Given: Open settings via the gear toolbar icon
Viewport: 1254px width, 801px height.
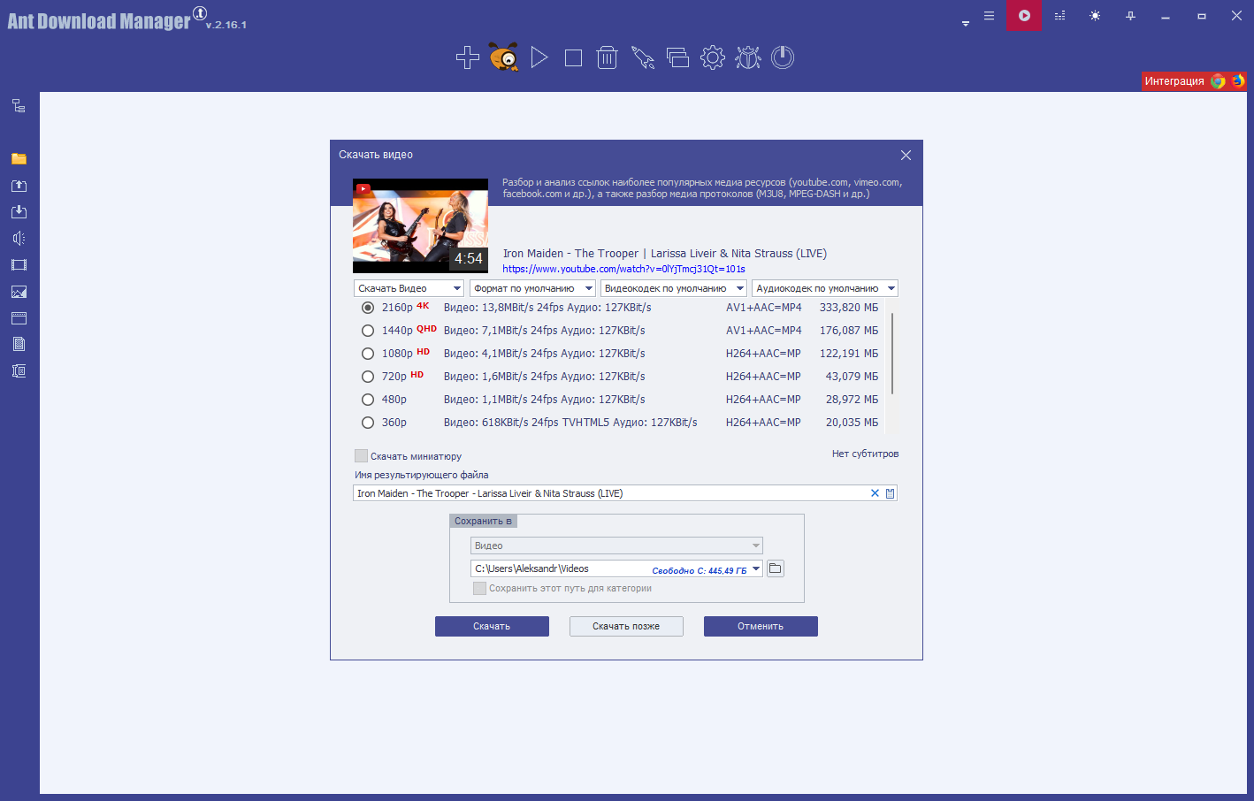Looking at the screenshot, I should 713,57.
